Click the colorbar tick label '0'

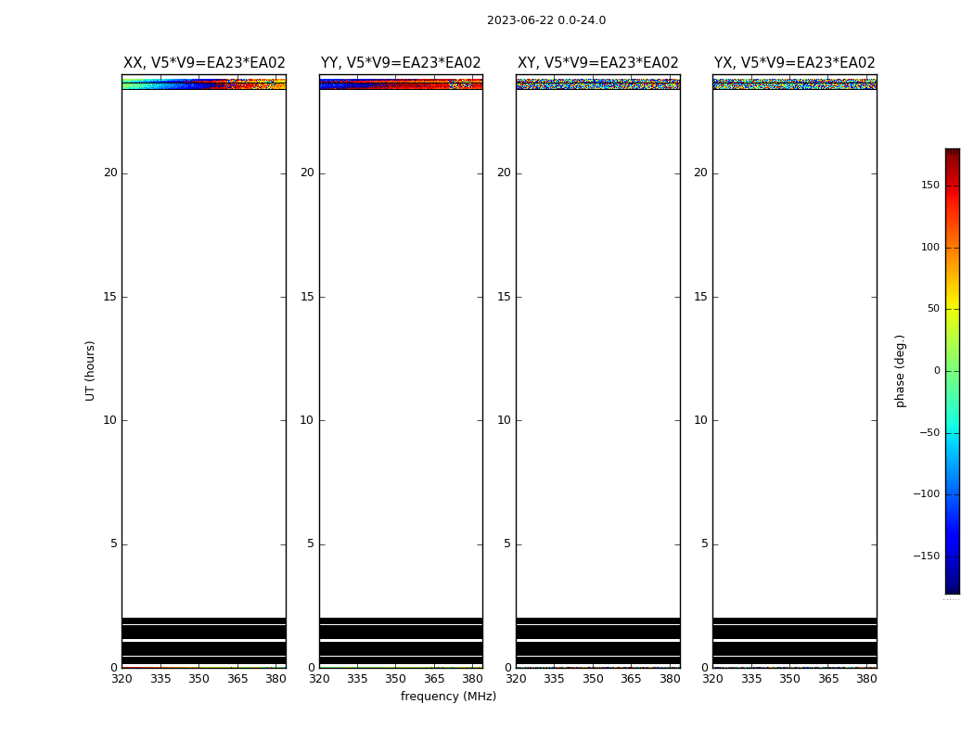click(x=937, y=371)
